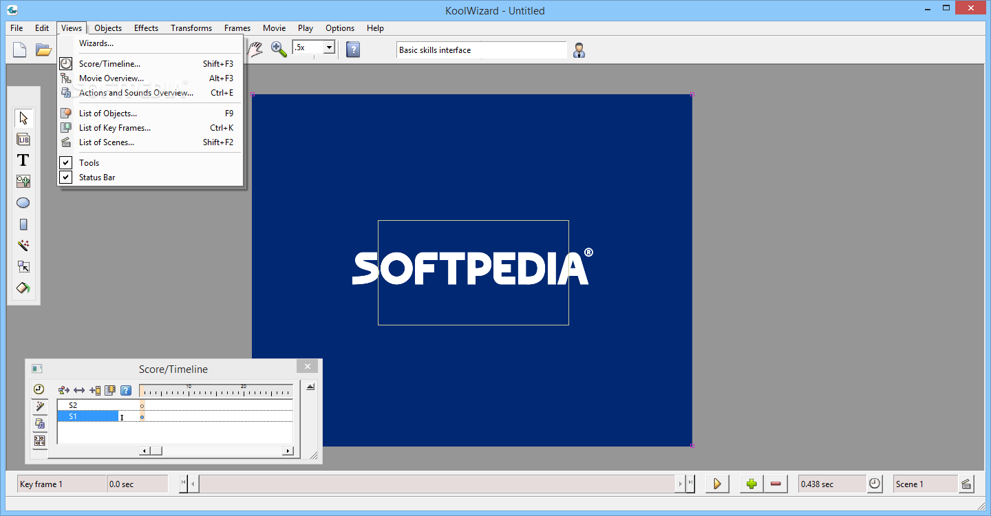Collapse the timeline with the up triangle button
The width and height of the screenshot is (991, 516).
click(x=310, y=387)
